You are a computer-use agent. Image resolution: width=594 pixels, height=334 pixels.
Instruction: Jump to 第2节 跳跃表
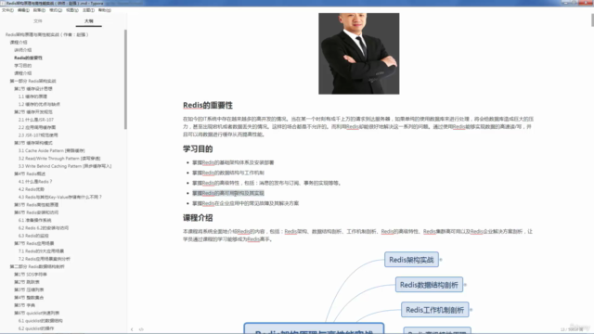[27, 282]
